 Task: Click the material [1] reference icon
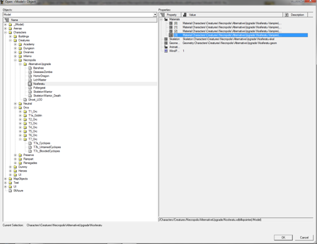click(171, 27)
